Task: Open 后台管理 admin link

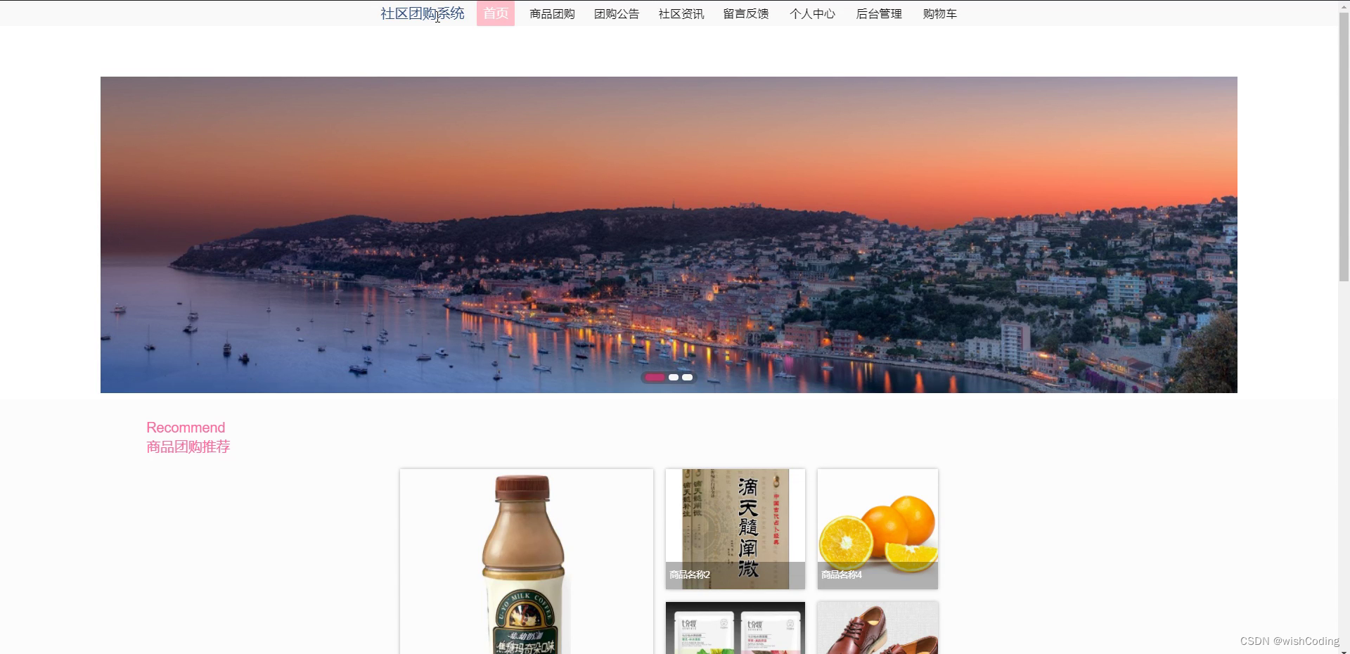Action: click(x=879, y=14)
